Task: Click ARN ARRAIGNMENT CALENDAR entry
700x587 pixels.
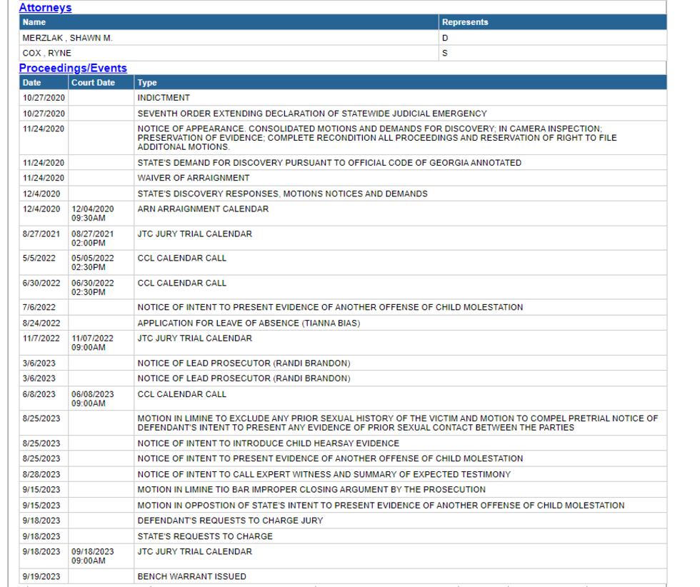Action: [x=203, y=209]
